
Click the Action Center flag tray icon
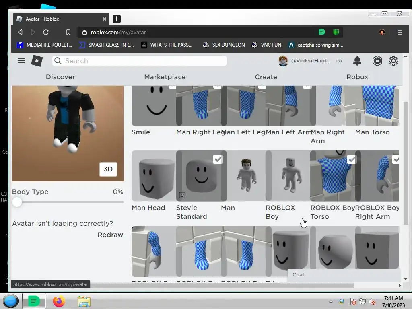[352, 302]
